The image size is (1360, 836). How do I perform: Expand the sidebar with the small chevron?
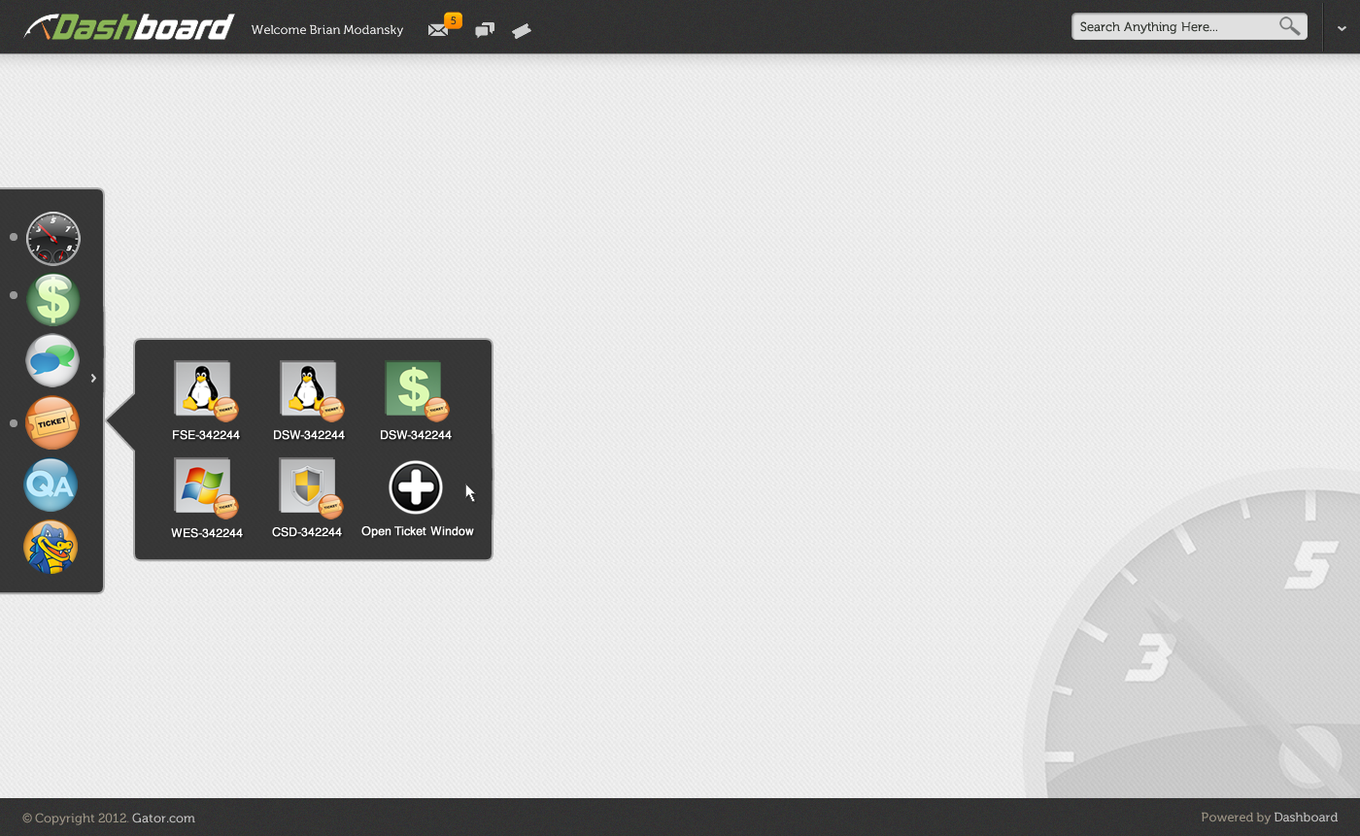click(x=93, y=378)
